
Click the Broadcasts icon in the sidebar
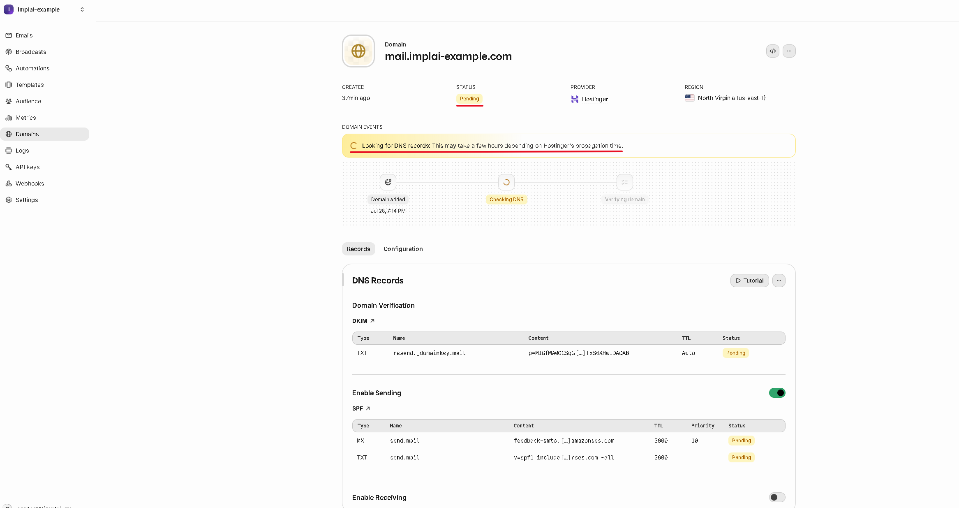click(x=9, y=52)
